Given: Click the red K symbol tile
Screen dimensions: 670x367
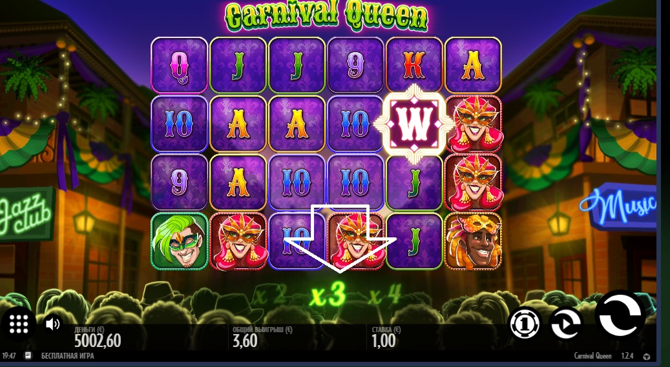Looking at the screenshot, I should pyautogui.click(x=414, y=65).
